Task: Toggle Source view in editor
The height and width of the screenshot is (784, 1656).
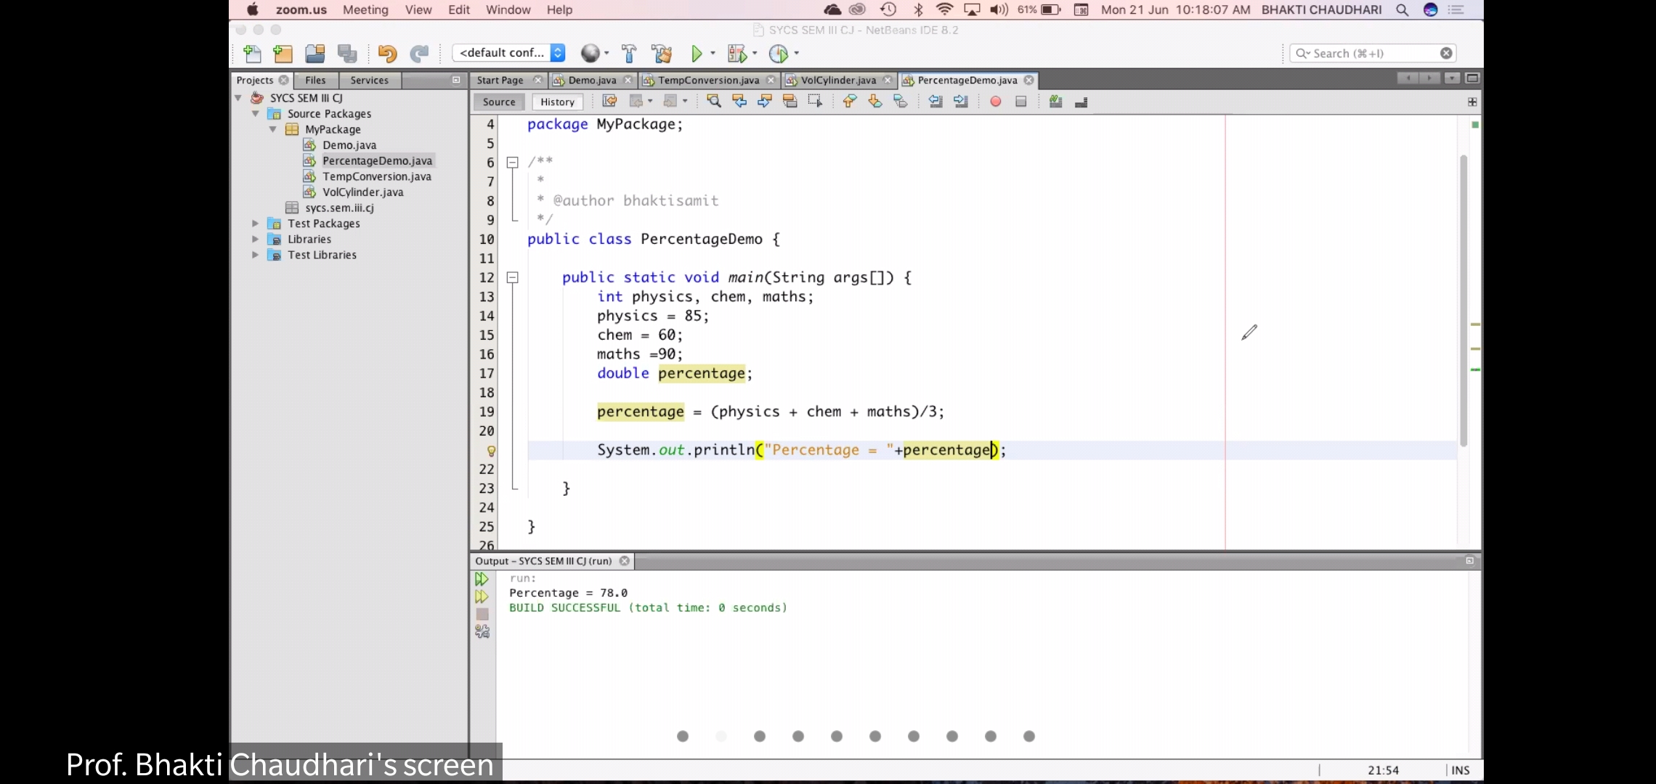Action: click(499, 102)
